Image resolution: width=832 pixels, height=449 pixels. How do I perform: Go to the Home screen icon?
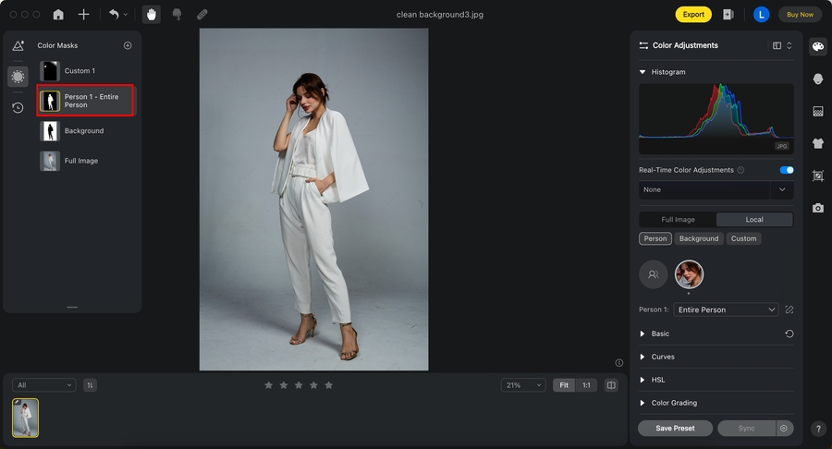tap(58, 15)
